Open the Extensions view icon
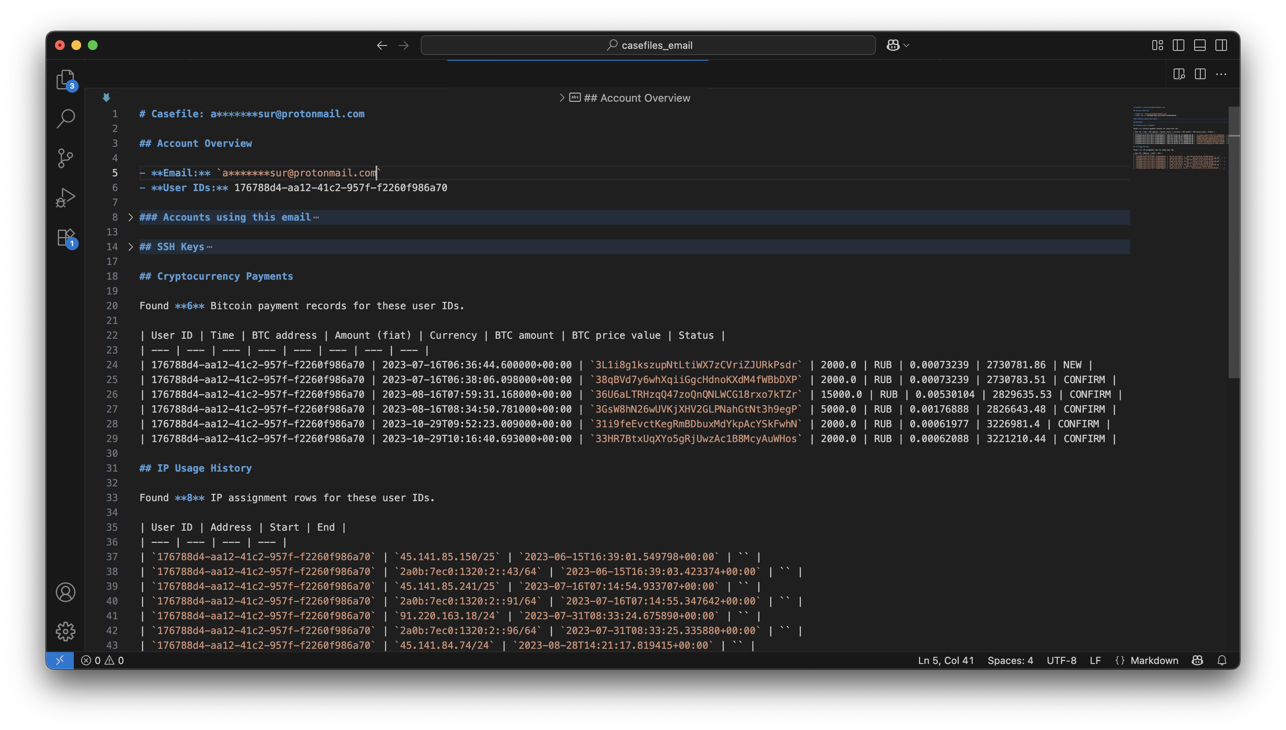The width and height of the screenshot is (1286, 730). point(65,237)
